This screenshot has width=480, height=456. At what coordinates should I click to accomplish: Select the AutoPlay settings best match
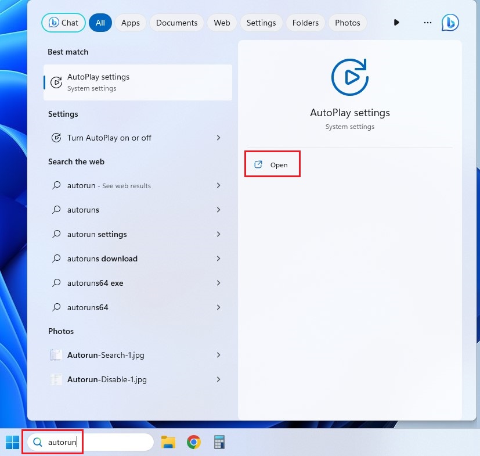138,82
